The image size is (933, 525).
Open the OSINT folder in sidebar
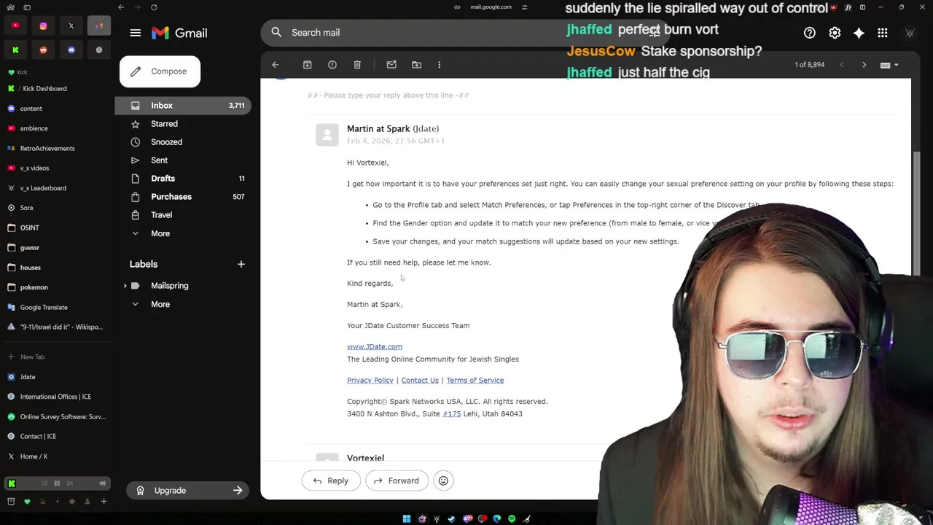[x=56, y=227]
